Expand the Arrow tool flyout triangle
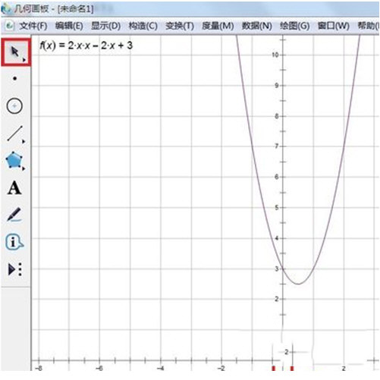The width and height of the screenshot is (380, 380). [x=24, y=60]
